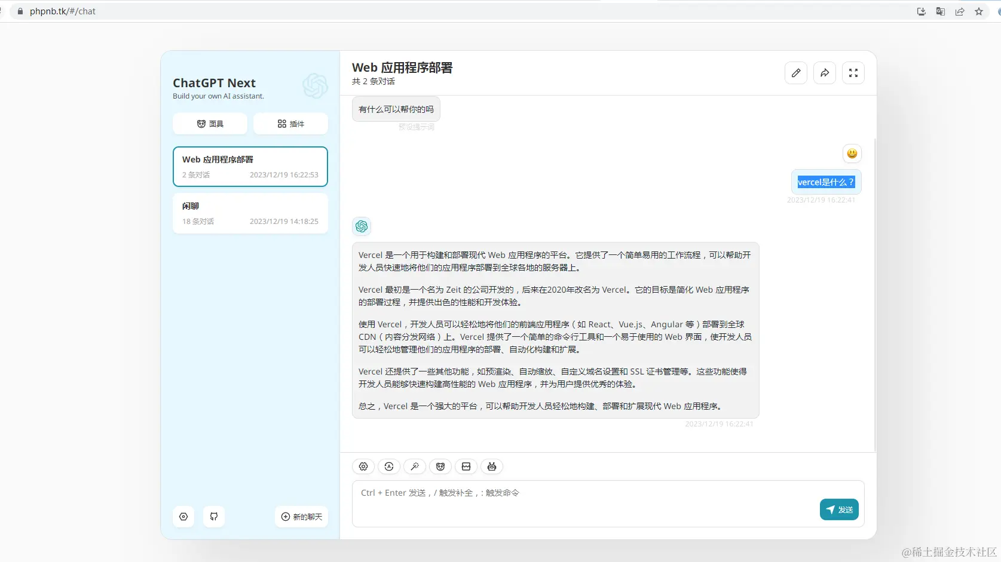Viewport: 1001px width, 562px height.
Task: Click the translate page icon in address bar
Action: (x=941, y=11)
